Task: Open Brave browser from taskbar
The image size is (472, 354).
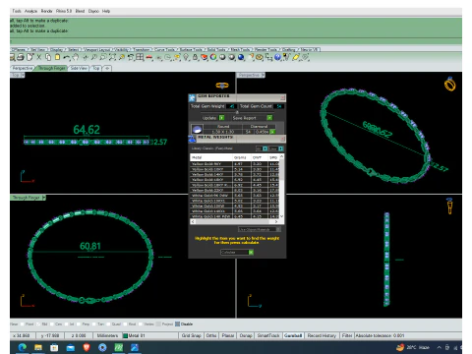Action: (x=87, y=347)
